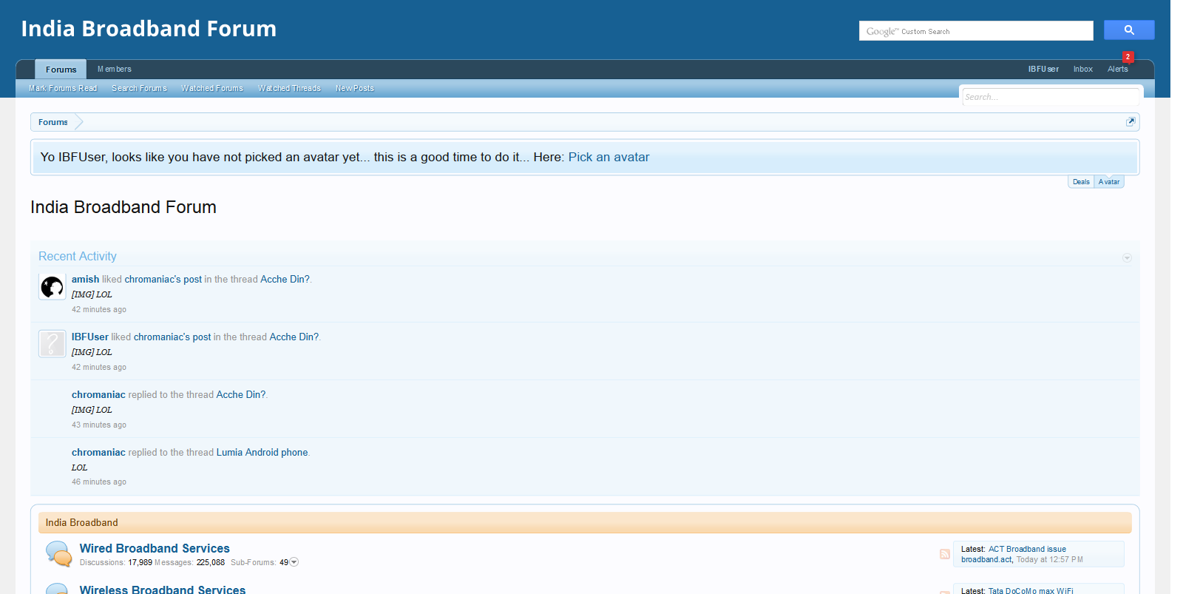Switch to the Members tab

(x=115, y=70)
